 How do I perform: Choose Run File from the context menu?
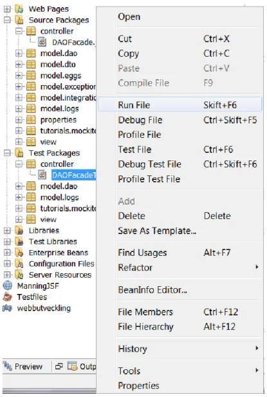180,105
